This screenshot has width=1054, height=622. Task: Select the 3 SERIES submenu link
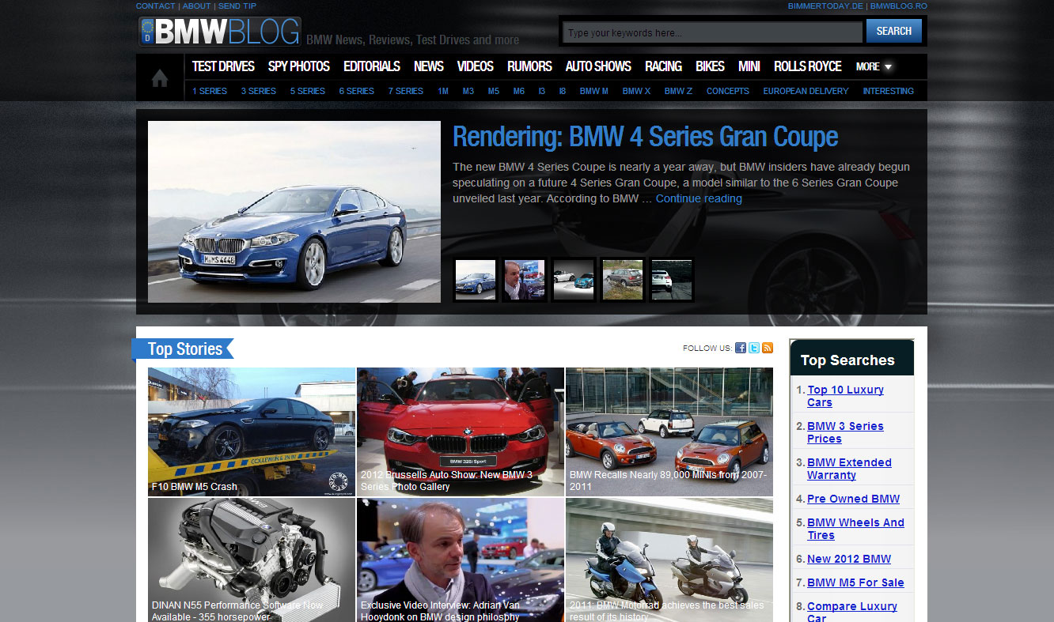[258, 91]
